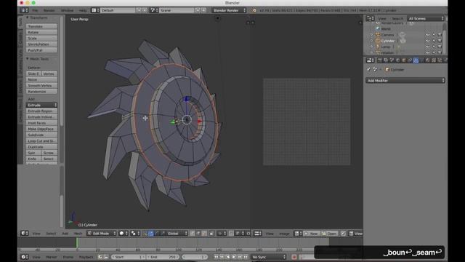Open the Edit Mode selector dropdown
This screenshot has width=465, height=262.
coord(102,234)
